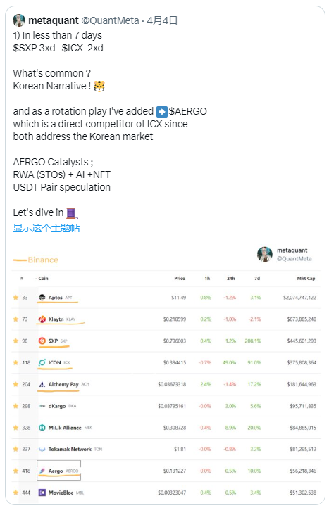Sort by the 7d change header
Image resolution: width=329 pixels, height=508 pixels.
(x=257, y=279)
